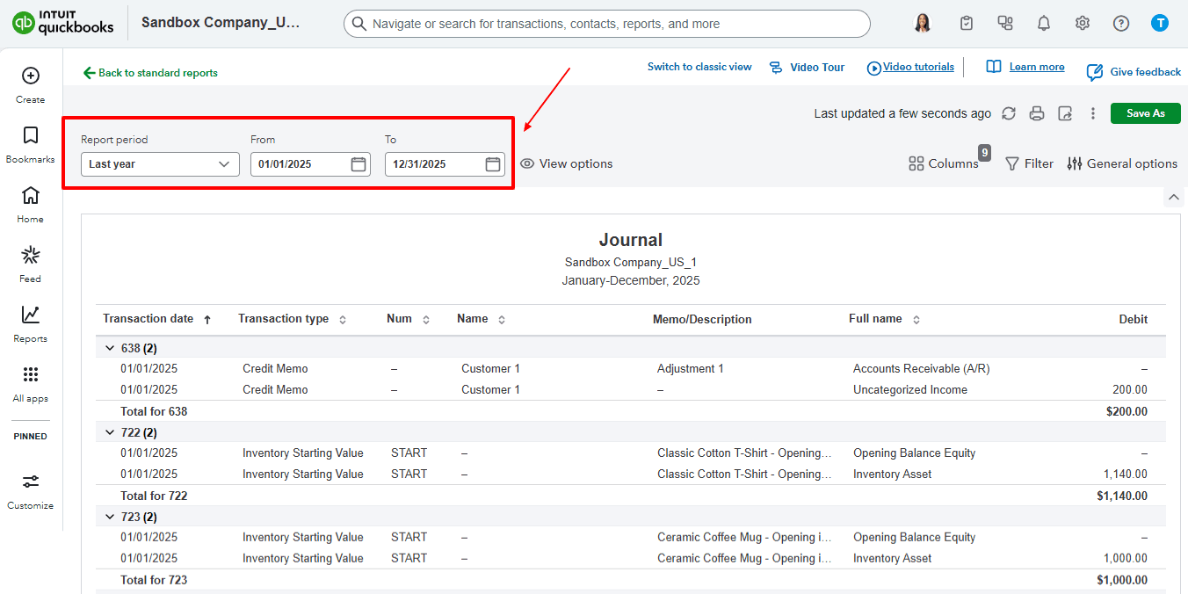Screen dimensions: 1188x594
Task: Click the Help question mark icon
Action: [x=1121, y=24]
